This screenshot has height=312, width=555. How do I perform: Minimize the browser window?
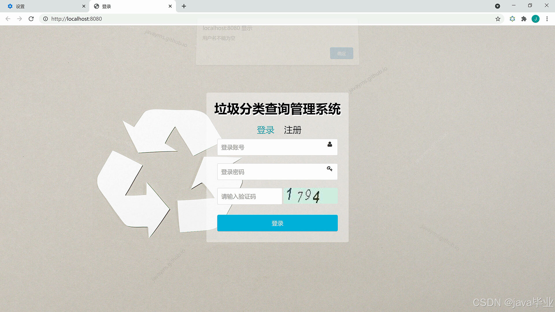(x=514, y=5)
